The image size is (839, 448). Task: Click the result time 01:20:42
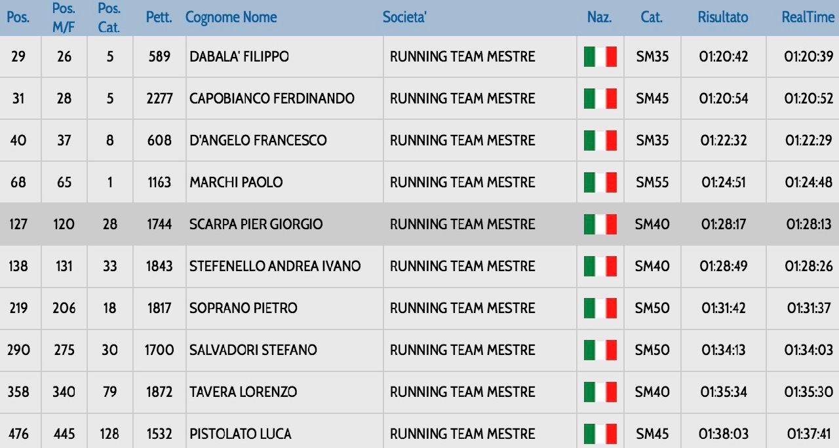[723, 57]
